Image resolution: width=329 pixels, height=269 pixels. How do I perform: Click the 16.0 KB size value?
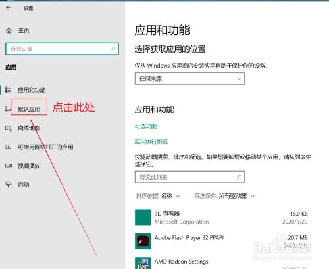[299, 214]
